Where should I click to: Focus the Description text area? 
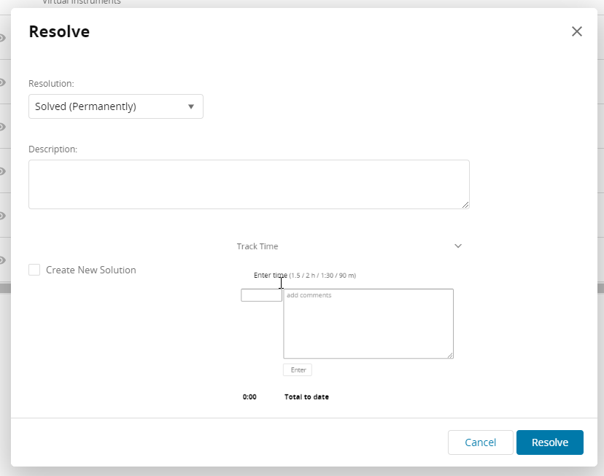pos(249,184)
